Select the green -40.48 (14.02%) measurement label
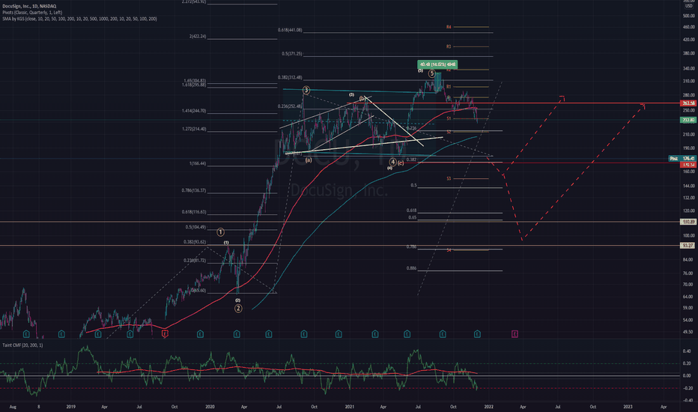The height and width of the screenshot is (412, 698). [x=437, y=64]
